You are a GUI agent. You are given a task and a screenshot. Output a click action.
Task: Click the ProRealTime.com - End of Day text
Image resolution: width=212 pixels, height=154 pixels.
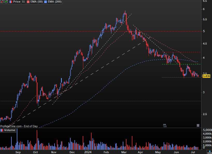[x=19, y=126]
